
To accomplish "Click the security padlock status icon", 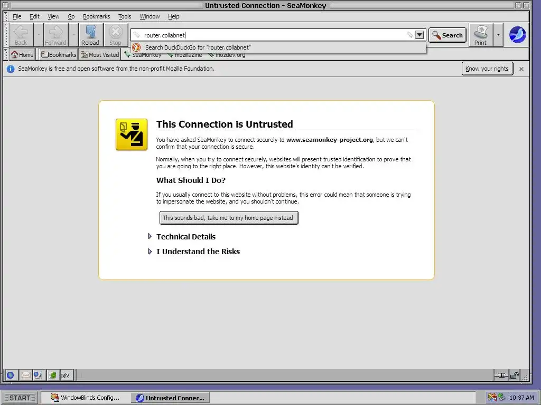I will pos(515,375).
